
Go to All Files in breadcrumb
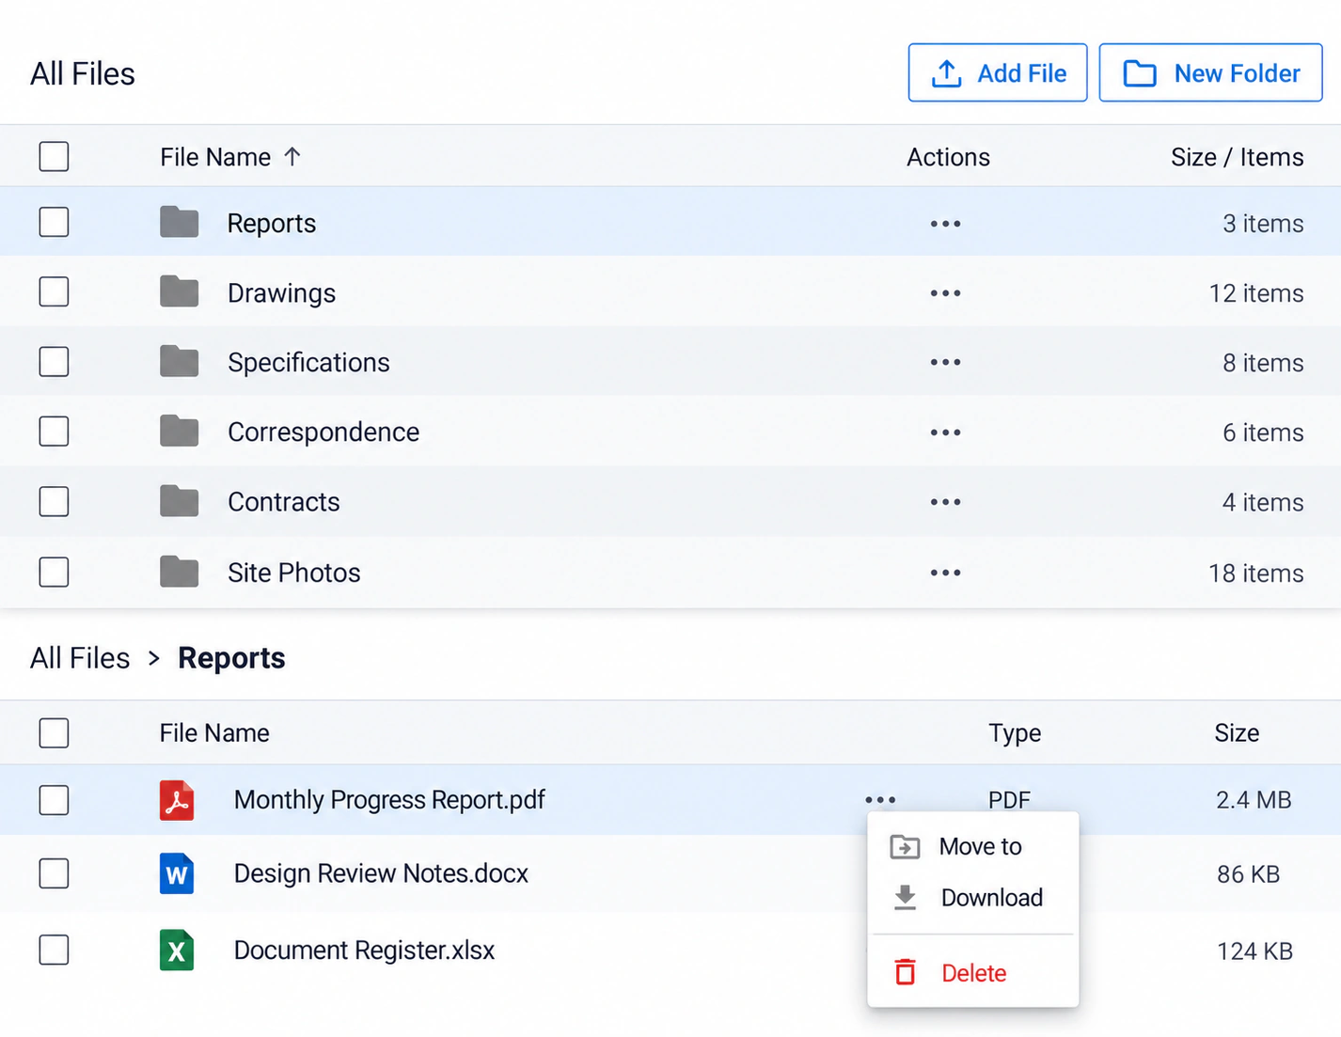coord(80,658)
